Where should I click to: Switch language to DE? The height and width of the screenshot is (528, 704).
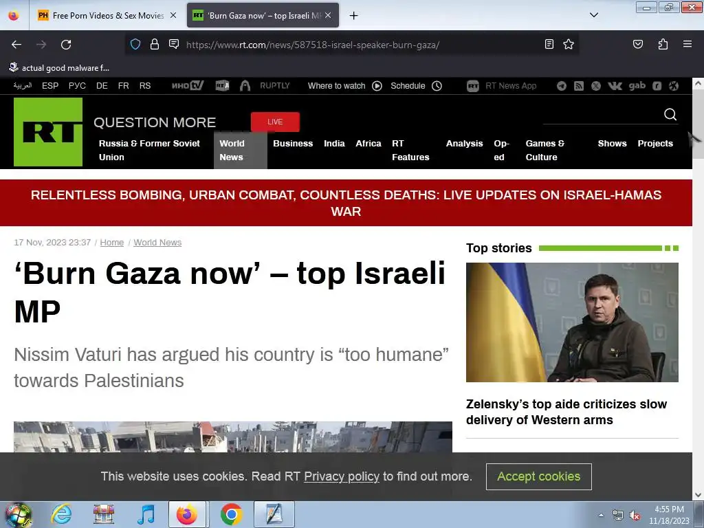point(102,86)
